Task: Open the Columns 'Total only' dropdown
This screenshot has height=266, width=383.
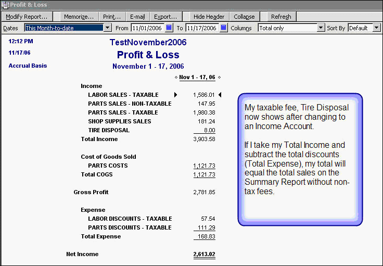Action: pos(321,28)
